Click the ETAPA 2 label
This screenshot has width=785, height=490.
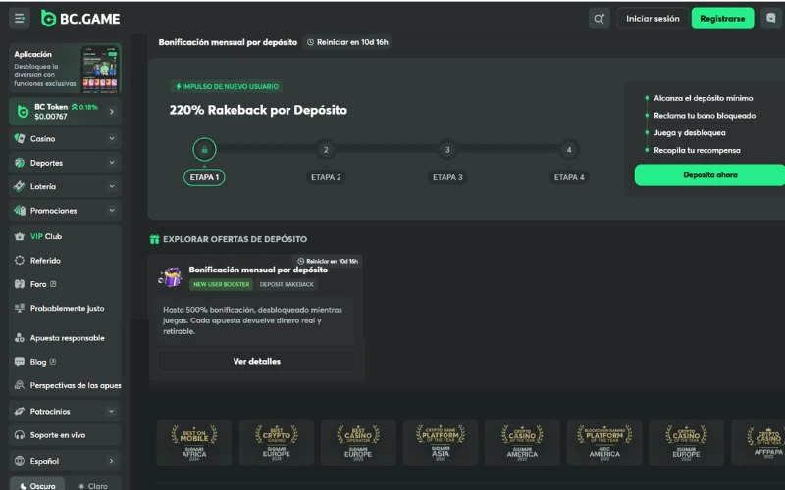(x=326, y=177)
